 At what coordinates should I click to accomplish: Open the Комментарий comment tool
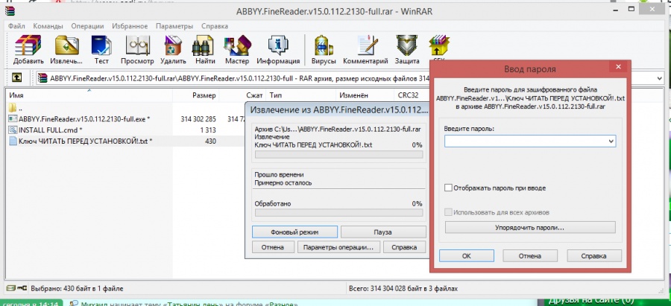(x=365, y=50)
